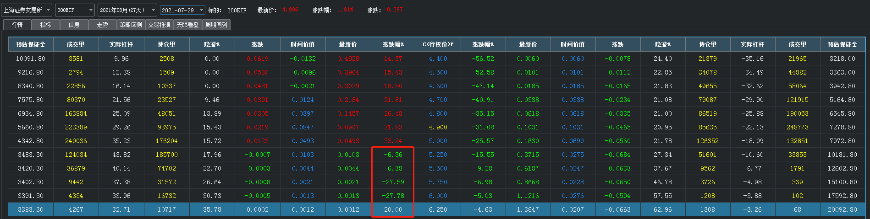Click the highlighted 20.00 涨跌幅 cell
The width and height of the screenshot is (870, 219).
(393, 209)
